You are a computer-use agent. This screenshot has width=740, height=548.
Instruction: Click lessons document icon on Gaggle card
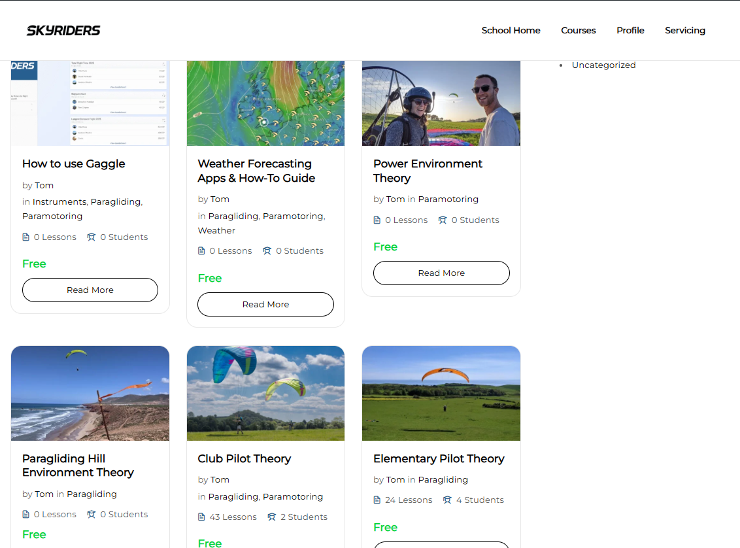[26, 237]
